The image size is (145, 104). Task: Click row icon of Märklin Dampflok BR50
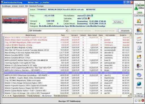pyautogui.click(x=3, y=55)
